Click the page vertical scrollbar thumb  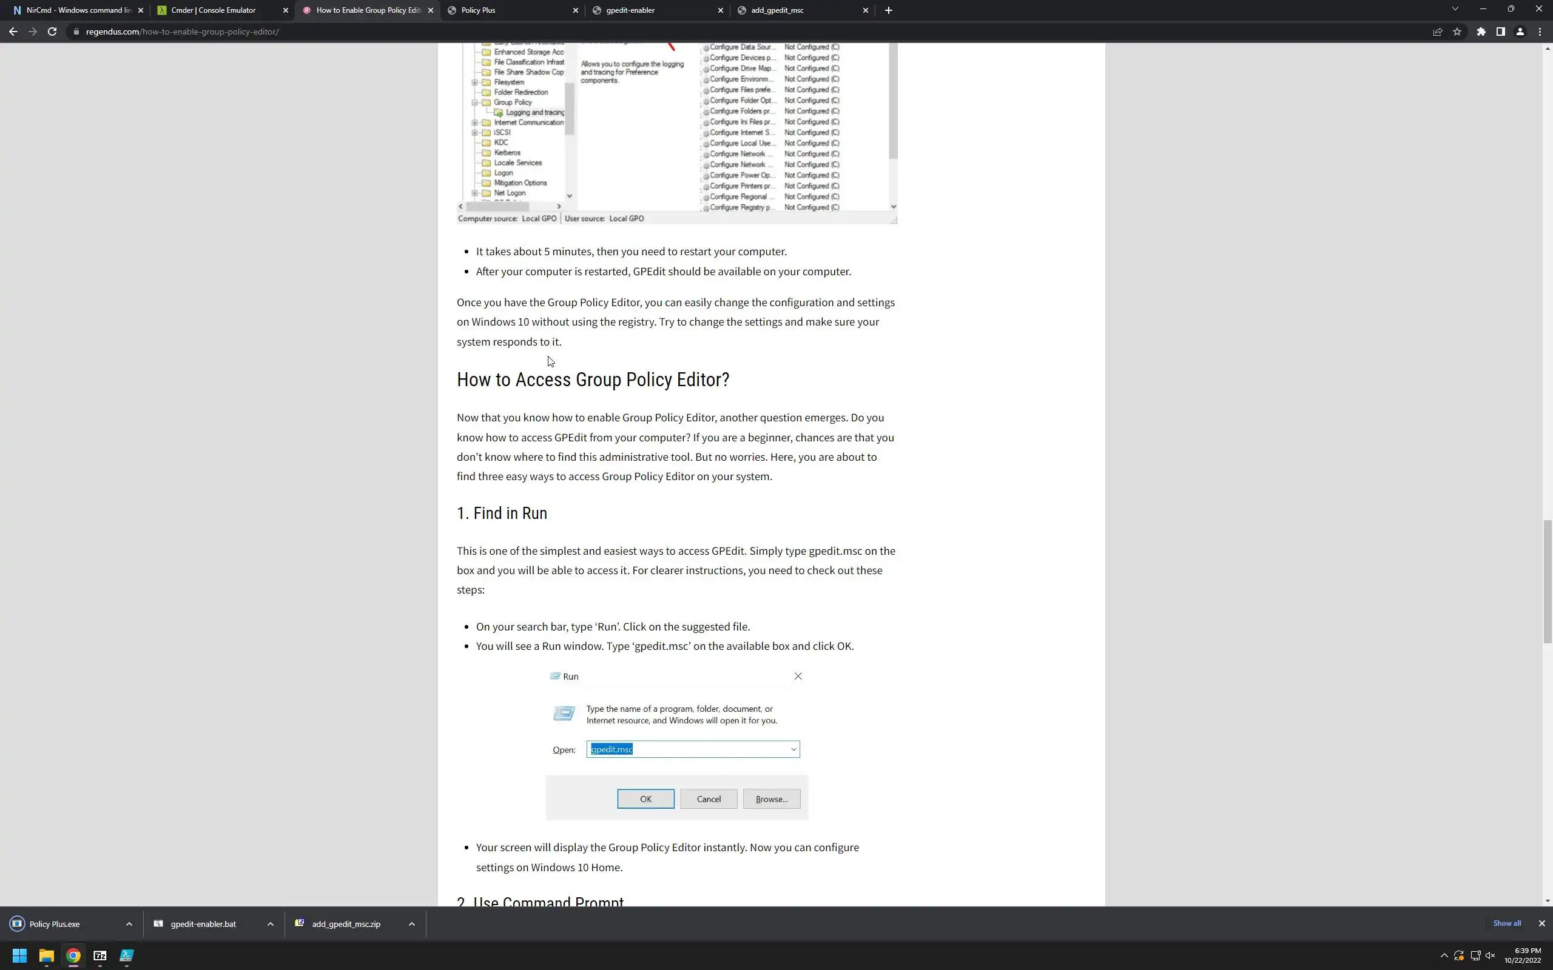(1547, 581)
